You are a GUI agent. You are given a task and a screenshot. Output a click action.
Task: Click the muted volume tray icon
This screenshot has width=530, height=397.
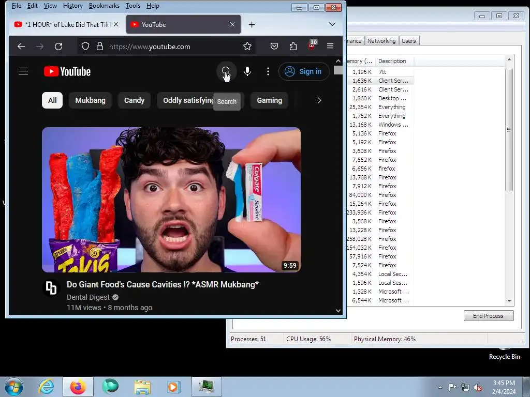[478, 387]
